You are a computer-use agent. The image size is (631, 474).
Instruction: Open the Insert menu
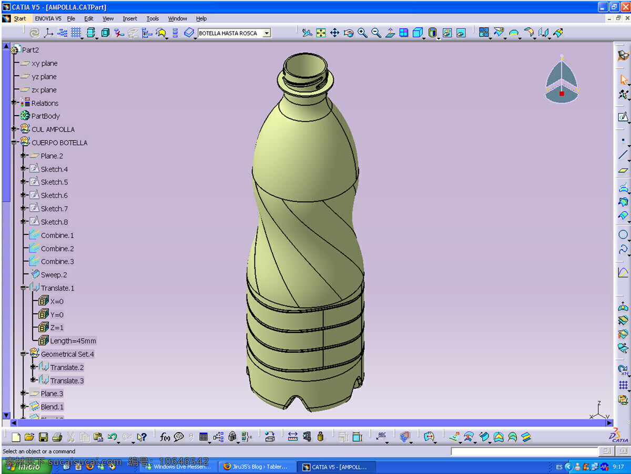[130, 18]
